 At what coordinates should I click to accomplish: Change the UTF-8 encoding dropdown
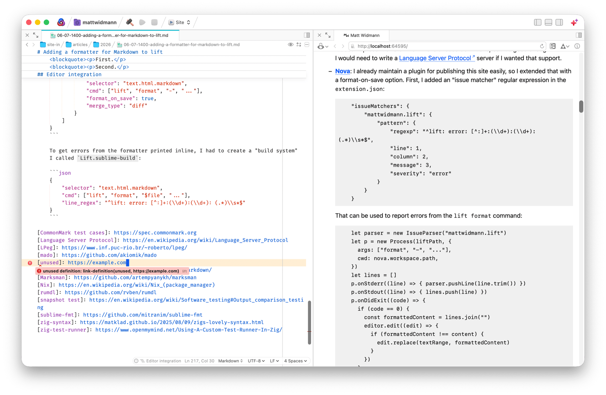click(256, 361)
